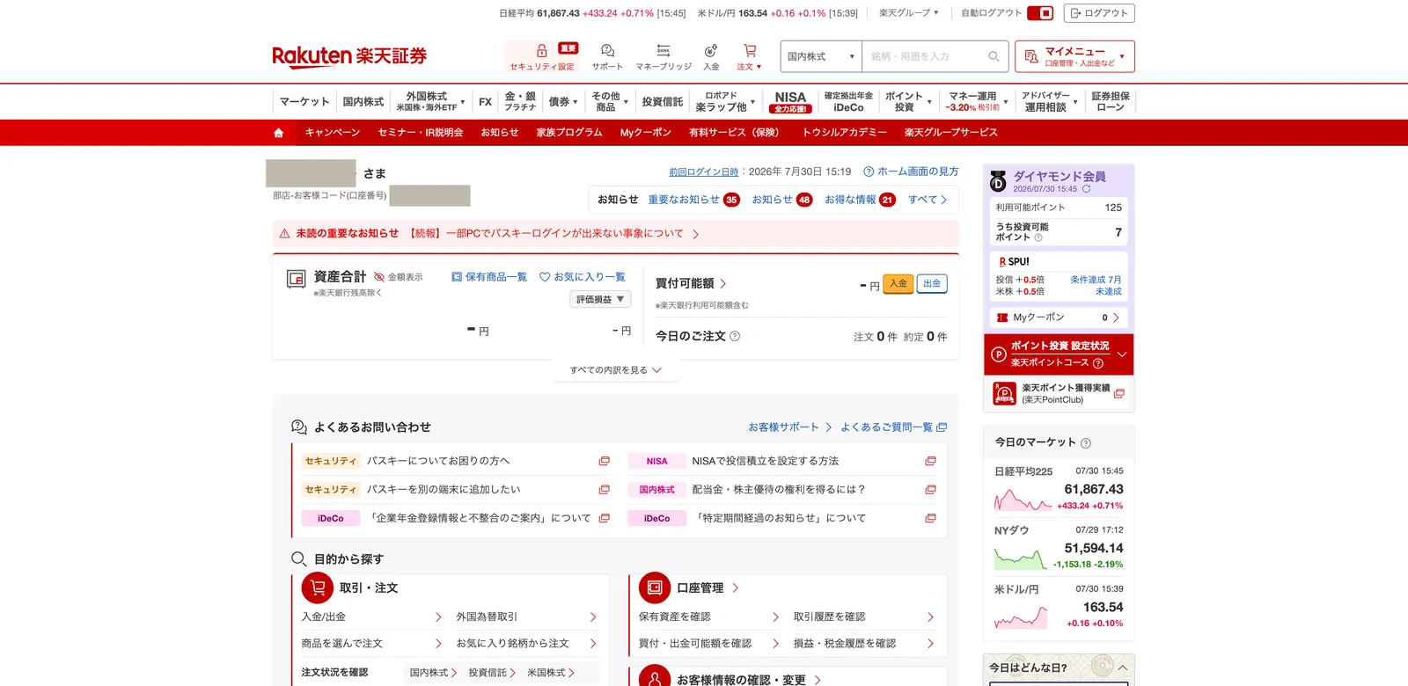Screen dimensions: 1408x686
Task: Open お客様サポート link
Action: (789, 427)
